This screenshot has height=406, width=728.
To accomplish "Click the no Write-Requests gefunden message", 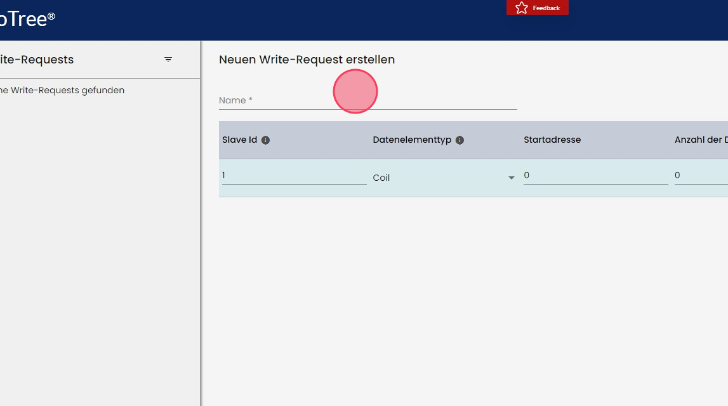I will tap(62, 90).
